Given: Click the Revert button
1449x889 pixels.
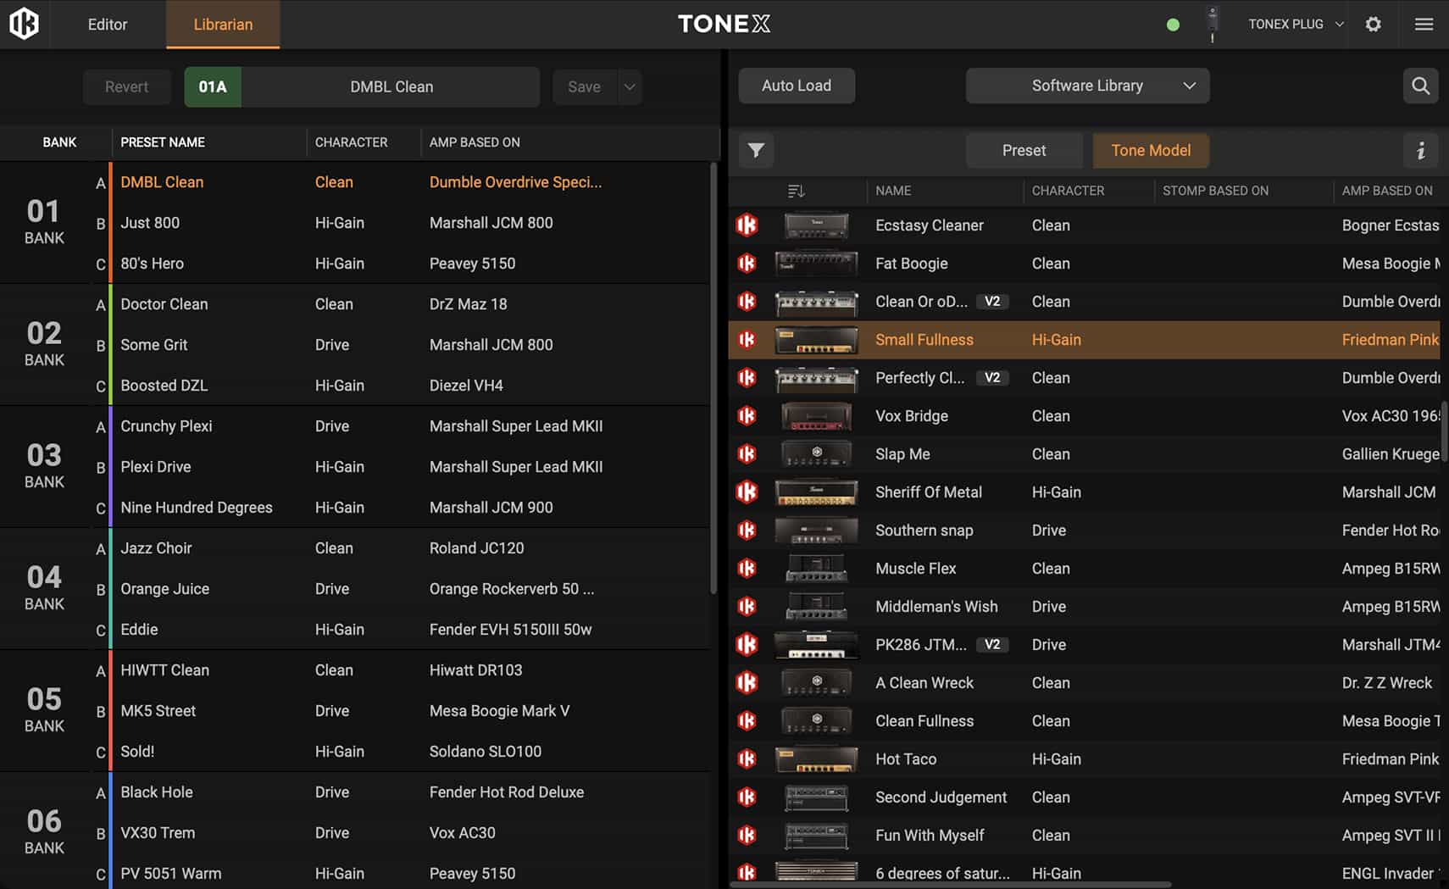Looking at the screenshot, I should pos(126,86).
